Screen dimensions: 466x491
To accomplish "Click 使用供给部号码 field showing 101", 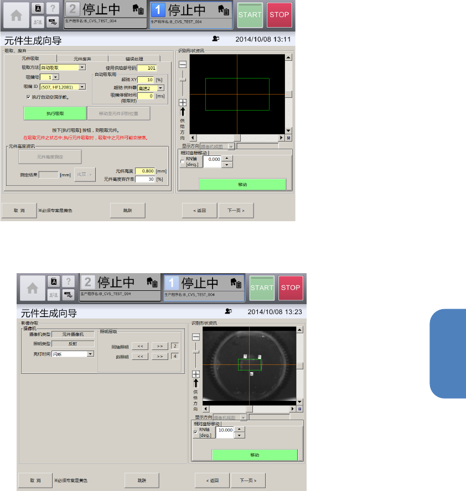I will click(x=147, y=68).
